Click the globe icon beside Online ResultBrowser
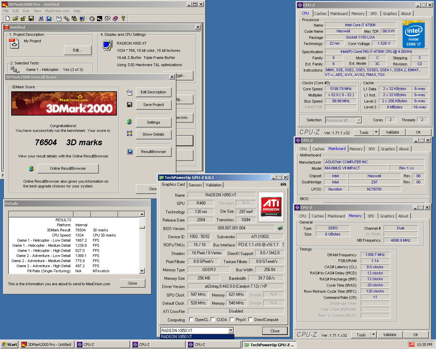The height and width of the screenshot is (349, 436). click(x=31, y=168)
